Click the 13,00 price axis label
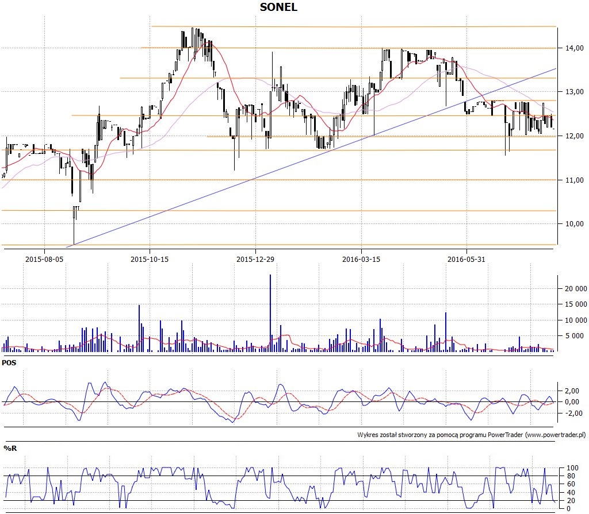 pyautogui.click(x=575, y=92)
